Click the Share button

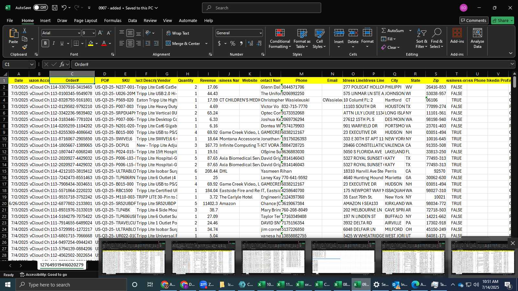click(x=502, y=20)
